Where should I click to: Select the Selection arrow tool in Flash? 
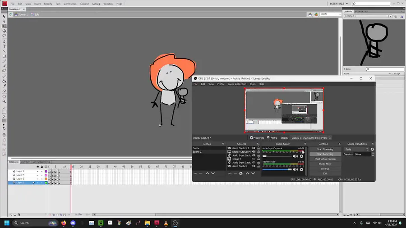(x=4, y=16)
